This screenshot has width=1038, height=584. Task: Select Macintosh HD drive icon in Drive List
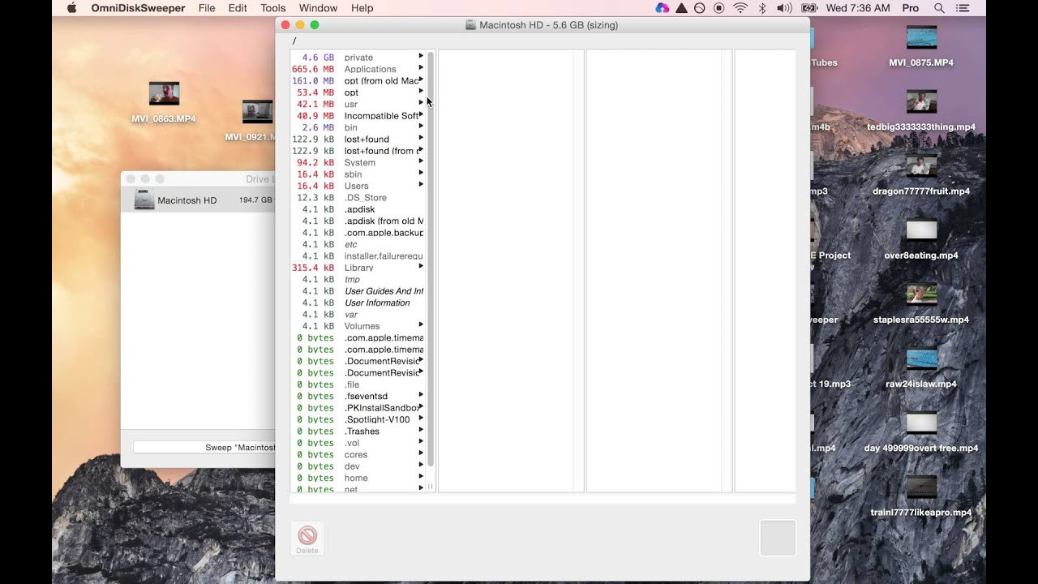[x=144, y=200]
